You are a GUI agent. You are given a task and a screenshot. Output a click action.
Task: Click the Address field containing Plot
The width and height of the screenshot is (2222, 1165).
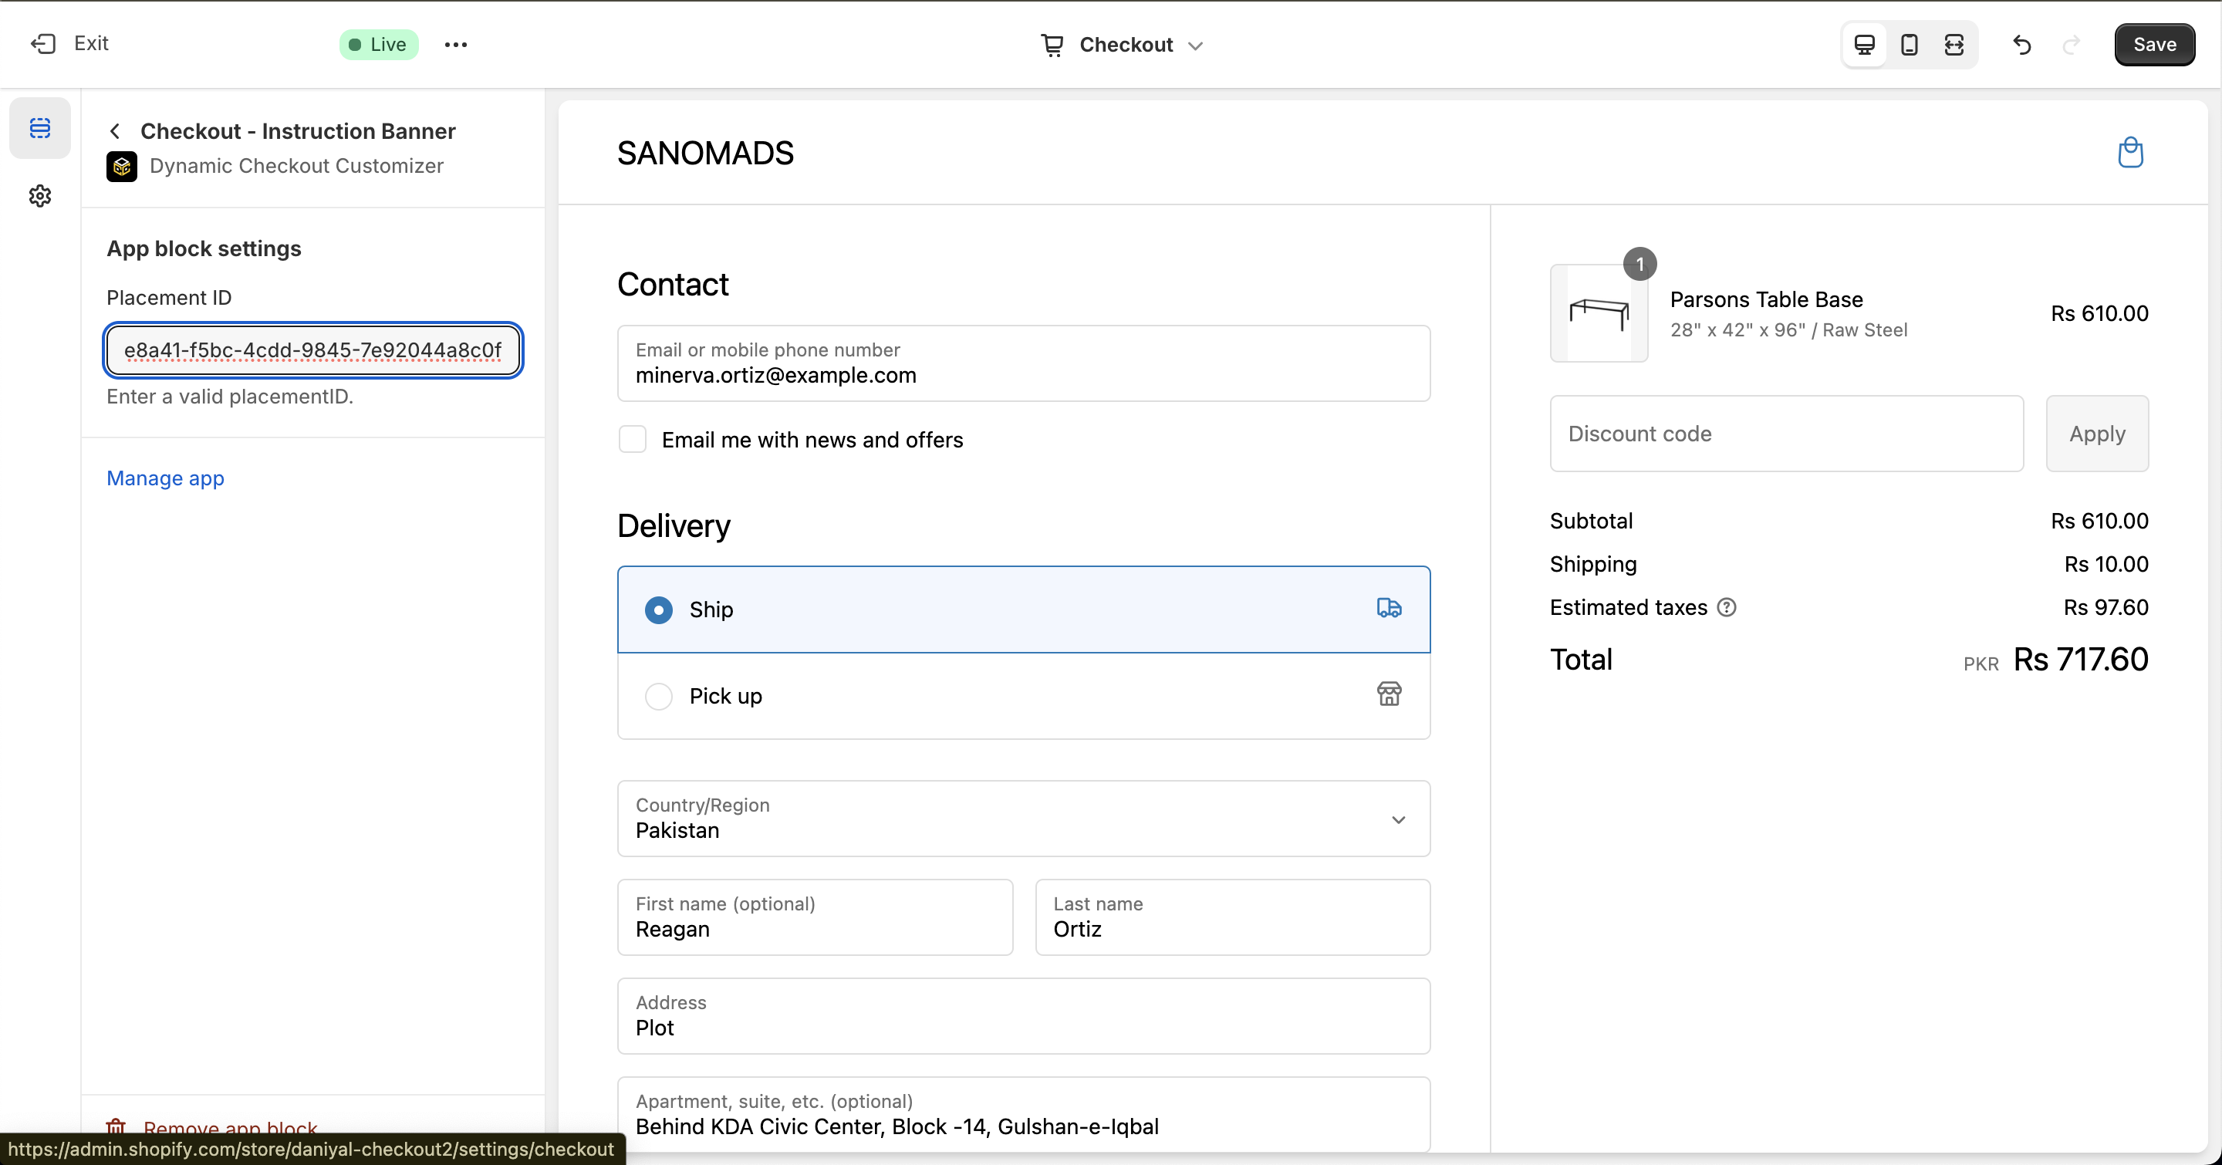(x=1023, y=1016)
